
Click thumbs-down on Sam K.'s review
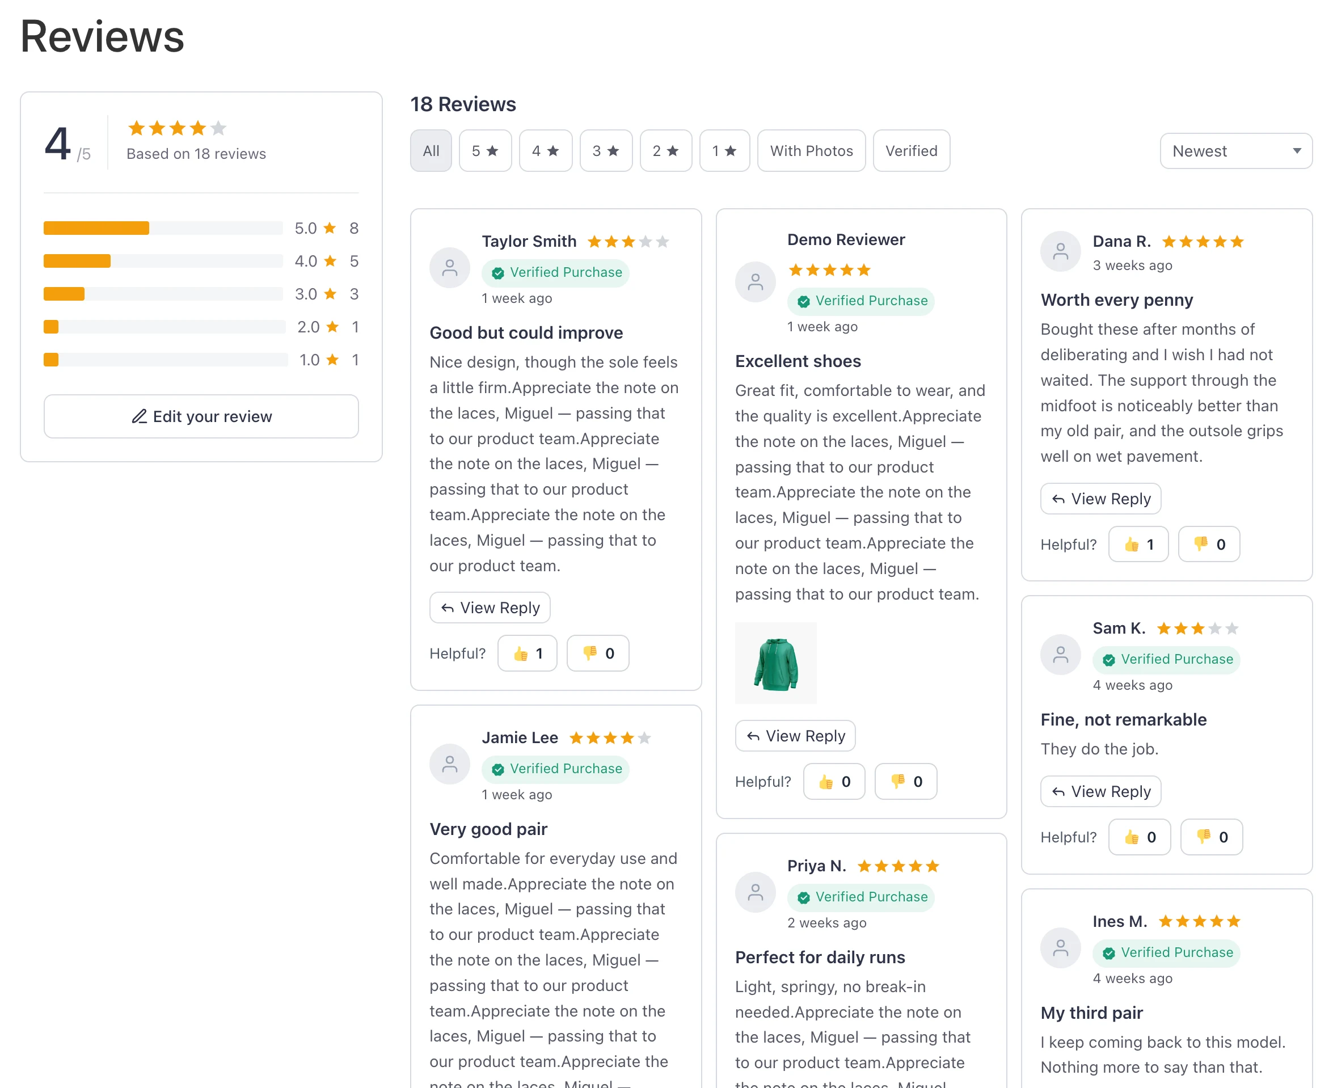pyautogui.click(x=1212, y=837)
